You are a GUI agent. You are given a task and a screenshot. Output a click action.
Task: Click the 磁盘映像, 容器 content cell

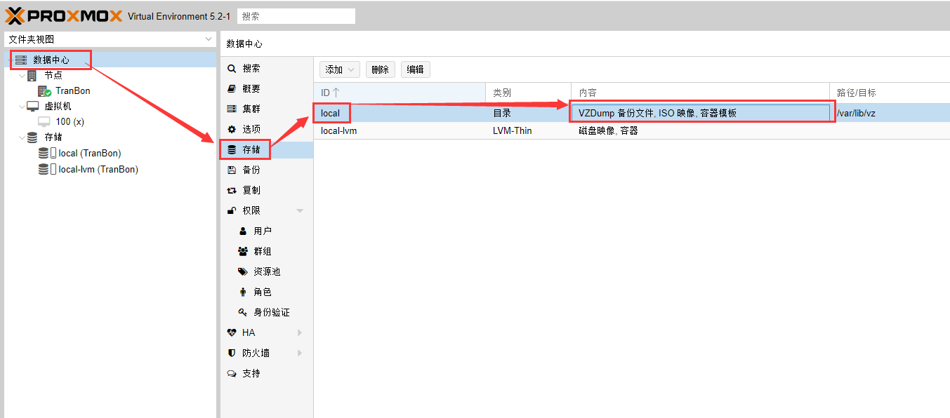click(609, 130)
